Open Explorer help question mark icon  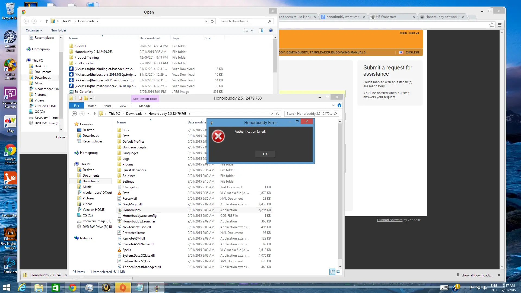coord(339,105)
